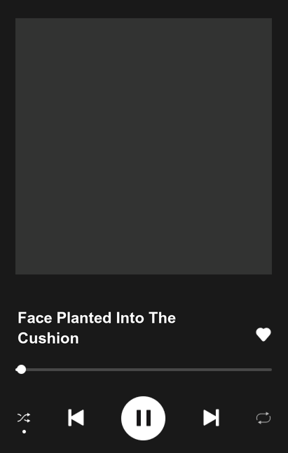Tap the skip-backward arrow icon

point(76,417)
